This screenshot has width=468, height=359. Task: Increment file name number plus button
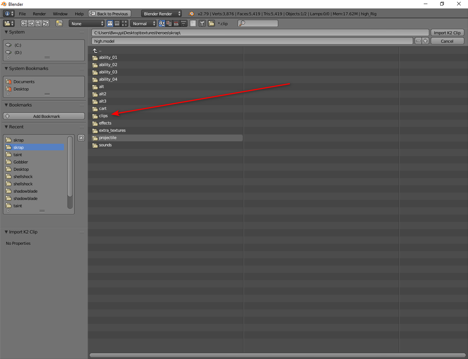[425, 41]
